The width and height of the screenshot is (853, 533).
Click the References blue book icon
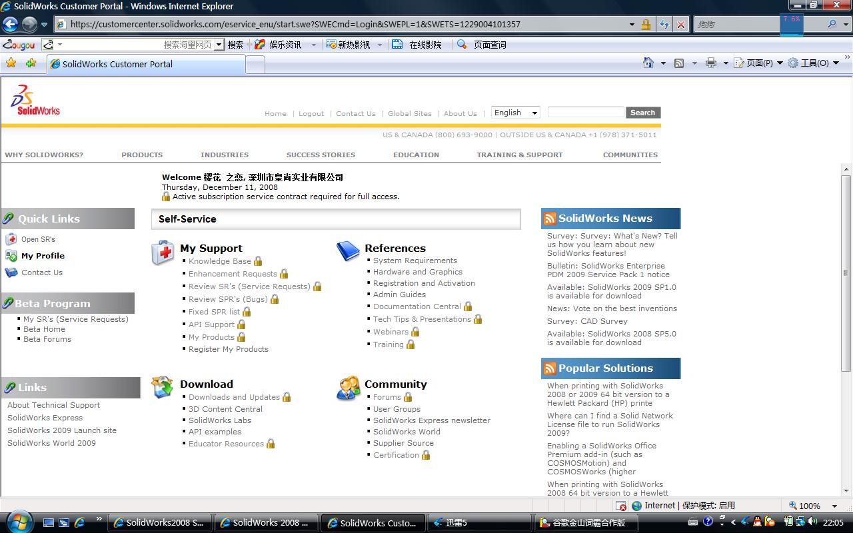click(348, 251)
